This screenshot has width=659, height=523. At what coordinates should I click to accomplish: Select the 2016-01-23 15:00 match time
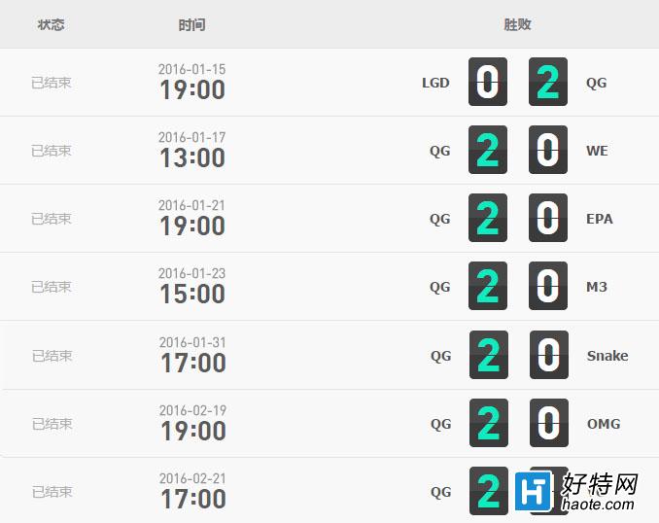192,286
